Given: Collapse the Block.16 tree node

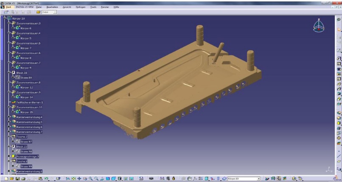Looking at the screenshot, I should 8,73.
